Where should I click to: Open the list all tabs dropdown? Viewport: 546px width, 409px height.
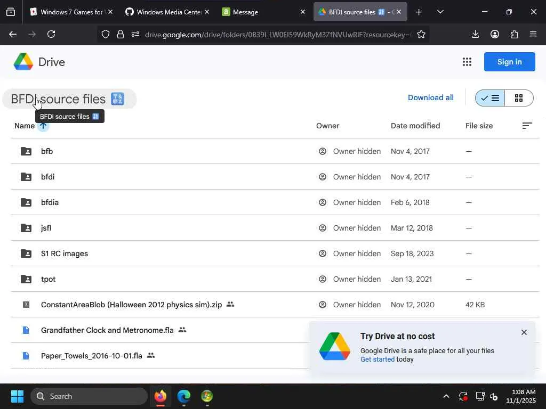pos(440,12)
